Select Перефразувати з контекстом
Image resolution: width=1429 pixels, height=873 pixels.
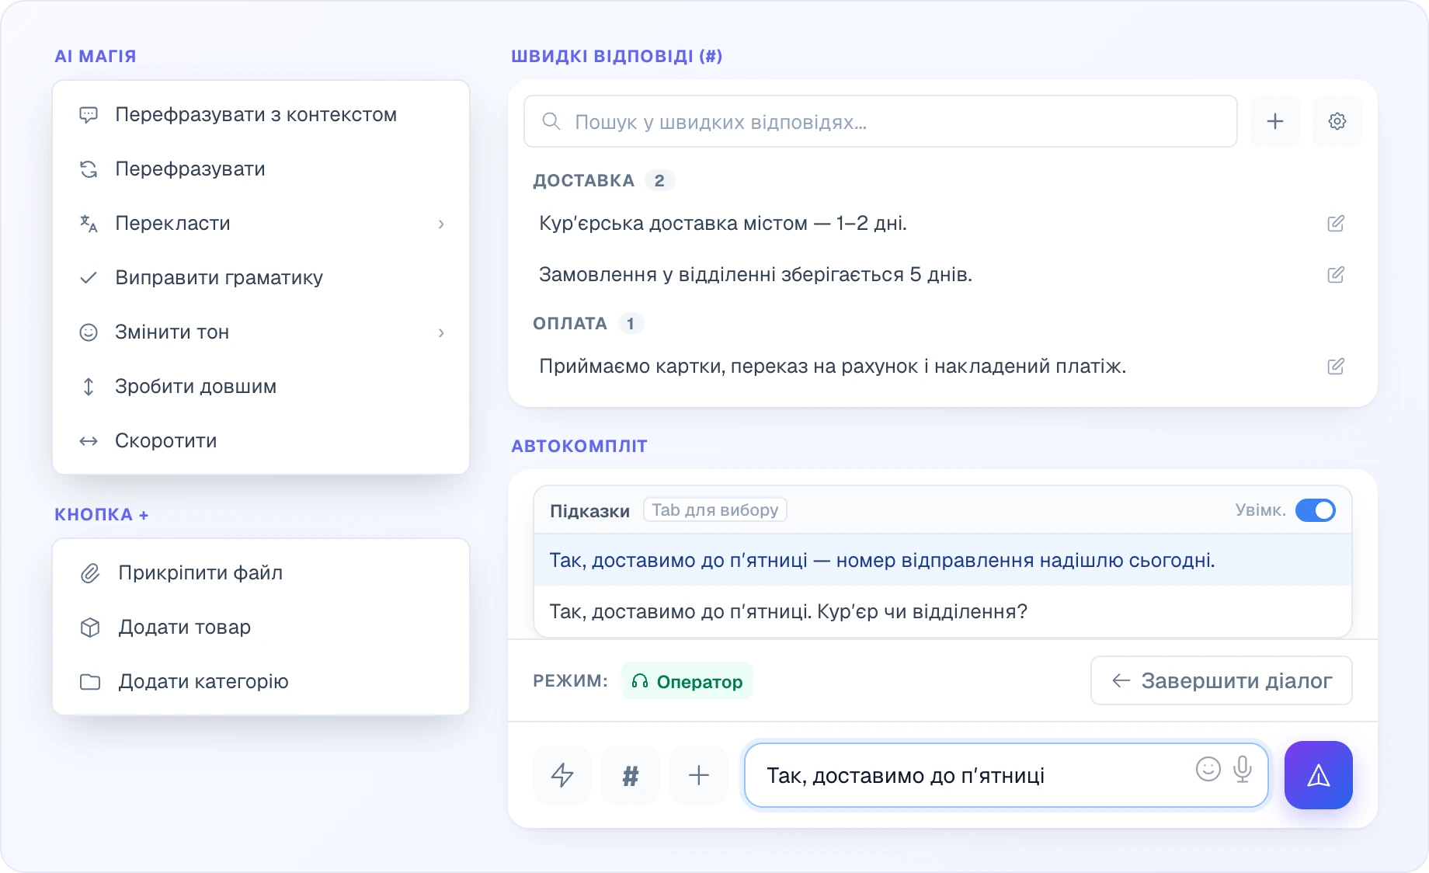(261, 115)
